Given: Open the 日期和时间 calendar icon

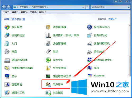Looking at the screenshot, I should pos(89,35).
